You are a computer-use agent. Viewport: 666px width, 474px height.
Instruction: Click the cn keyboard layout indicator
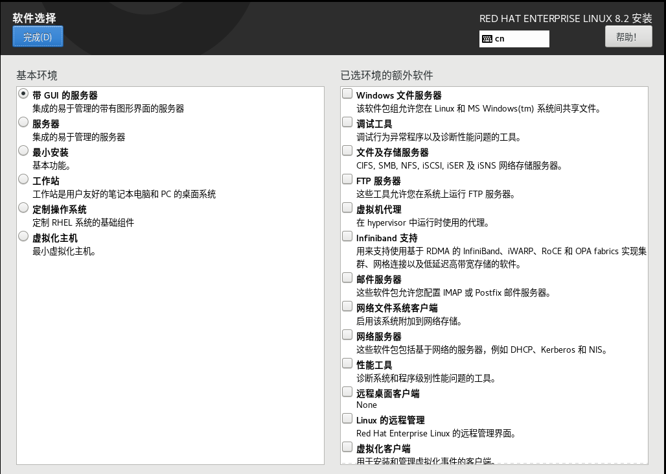click(x=514, y=39)
